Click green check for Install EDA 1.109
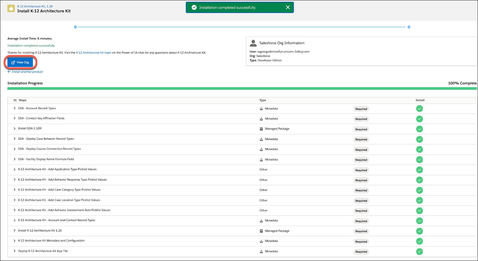The image size is (478, 261). 419,129
